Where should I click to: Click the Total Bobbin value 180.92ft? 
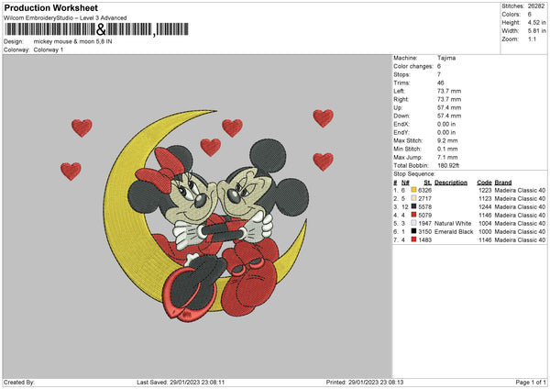coord(448,165)
